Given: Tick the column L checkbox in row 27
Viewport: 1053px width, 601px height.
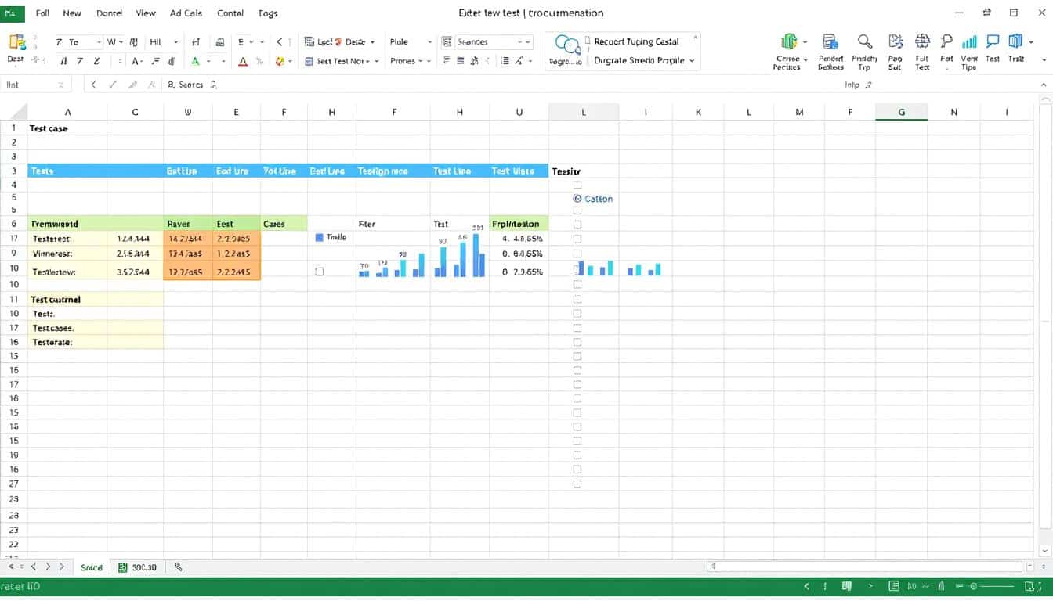Looking at the screenshot, I should [x=577, y=484].
